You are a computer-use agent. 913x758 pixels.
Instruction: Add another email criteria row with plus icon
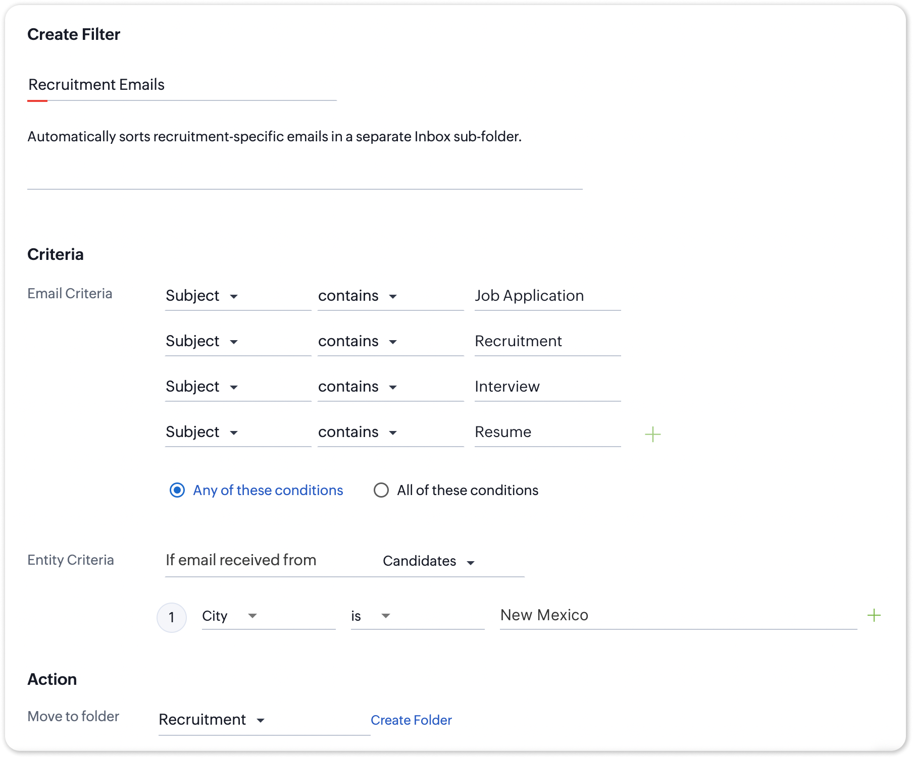[x=652, y=434]
